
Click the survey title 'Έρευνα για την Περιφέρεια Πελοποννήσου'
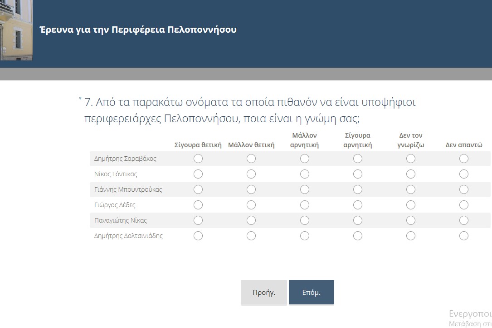click(138, 30)
